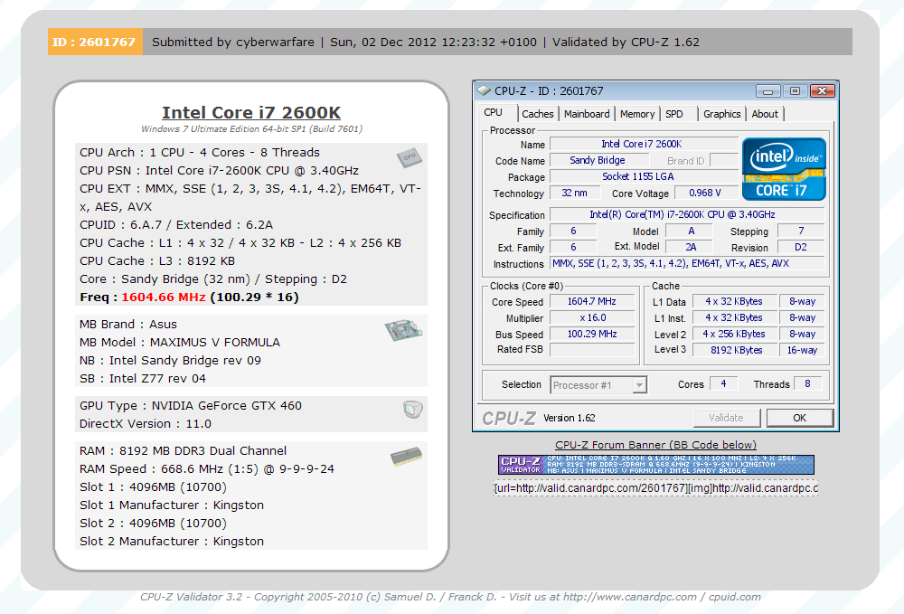Click the CPU PSN line in summary
Screen dimensions: 904x614
(219, 171)
